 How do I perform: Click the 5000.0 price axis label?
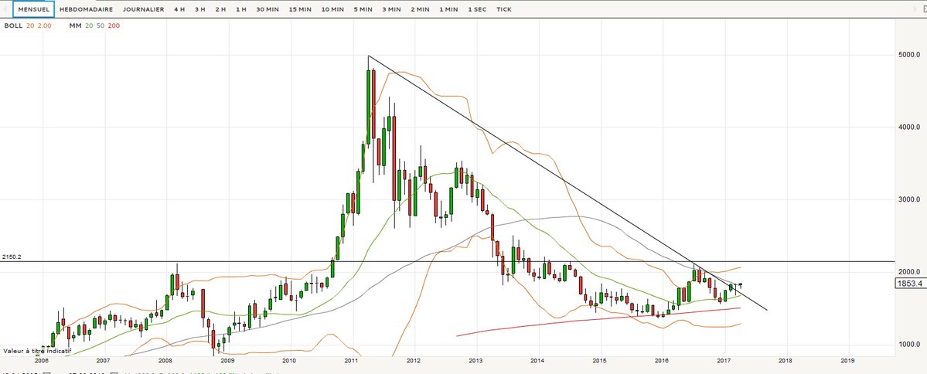[x=908, y=55]
